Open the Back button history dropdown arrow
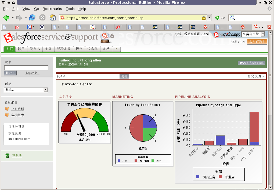This screenshot has width=274, height=190. [13, 18]
